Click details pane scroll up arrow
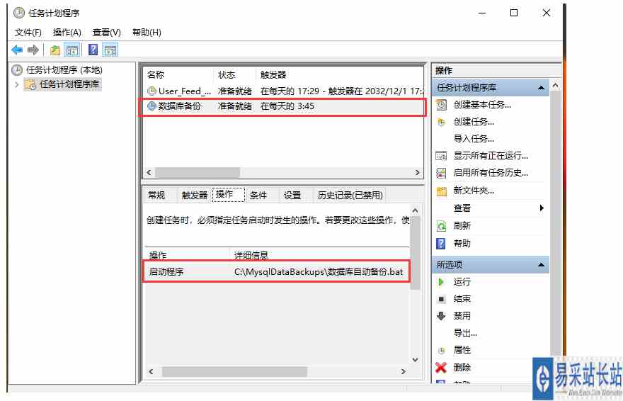The width and height of the screenshot is (623, 401). (415, 210)
